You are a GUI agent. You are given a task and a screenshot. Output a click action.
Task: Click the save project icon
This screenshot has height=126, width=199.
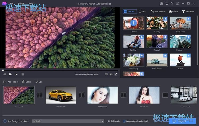click(x=161, y=3)
